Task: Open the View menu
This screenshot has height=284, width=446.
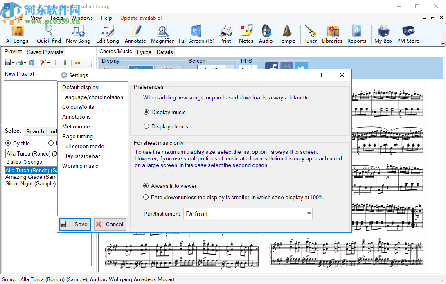Action: (36, 18)
